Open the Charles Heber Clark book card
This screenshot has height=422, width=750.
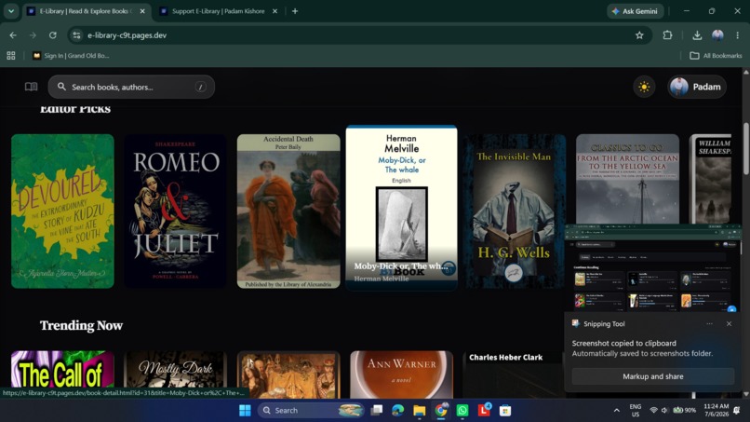tap(514, 374)
